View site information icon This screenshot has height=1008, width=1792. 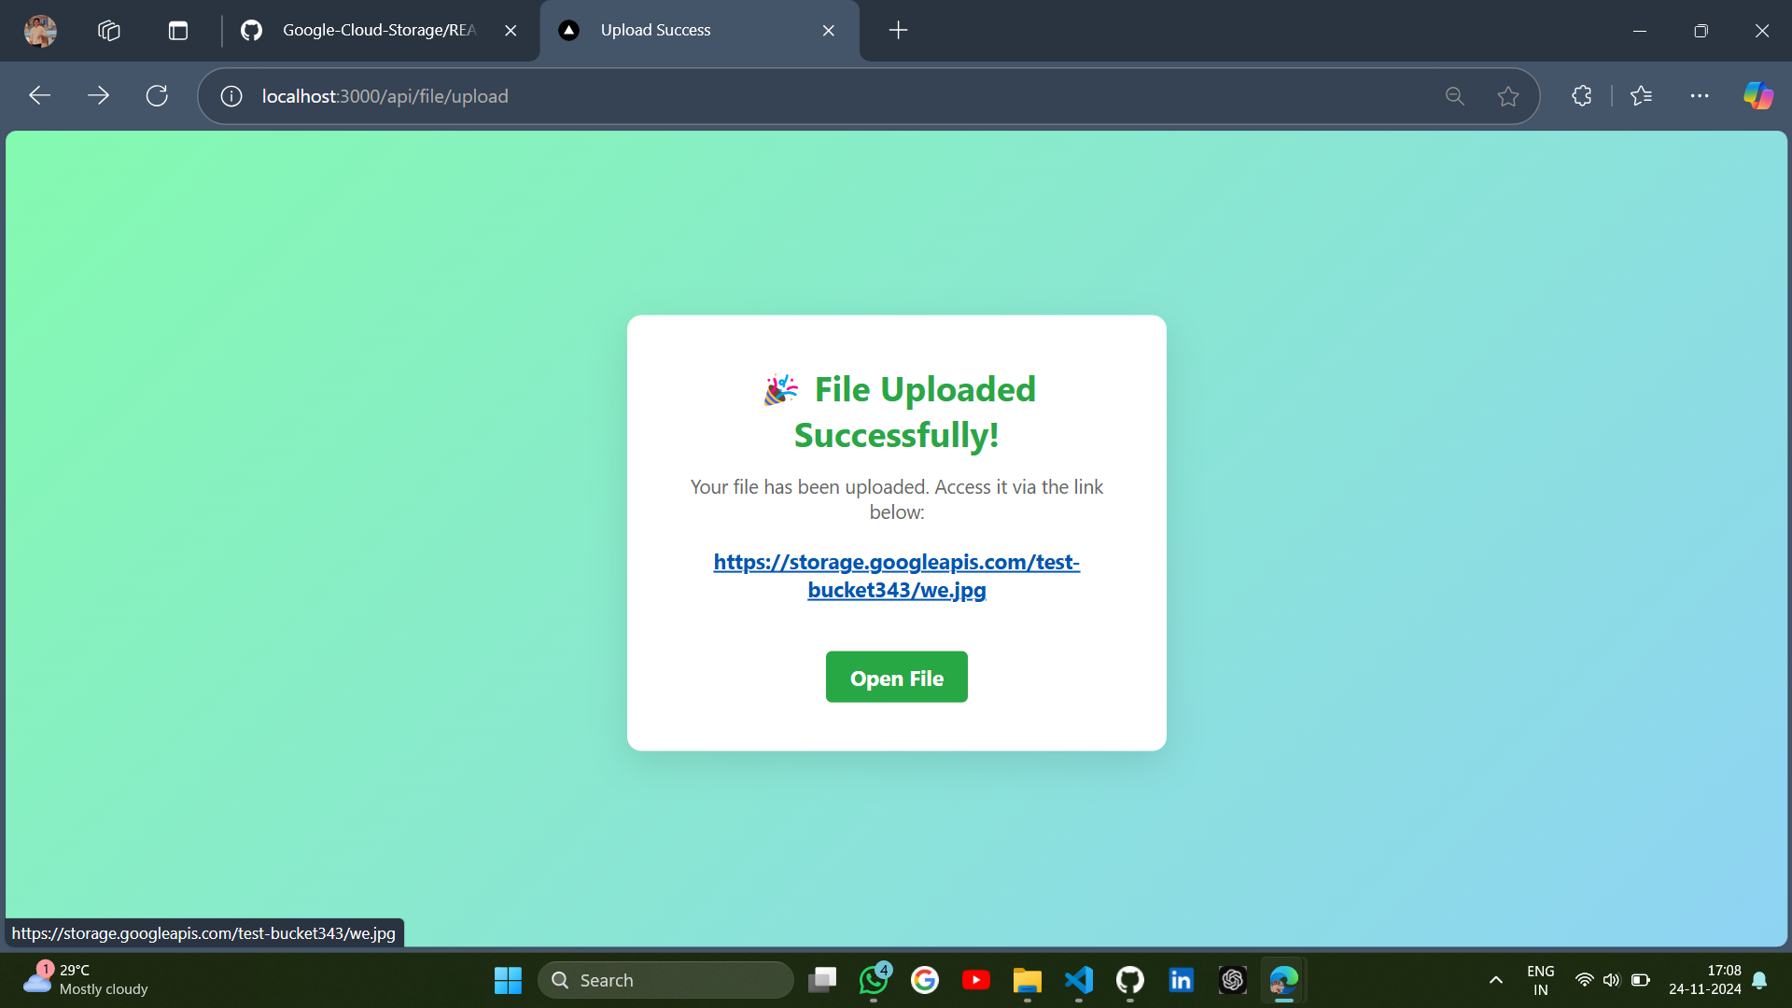[231, 96]
